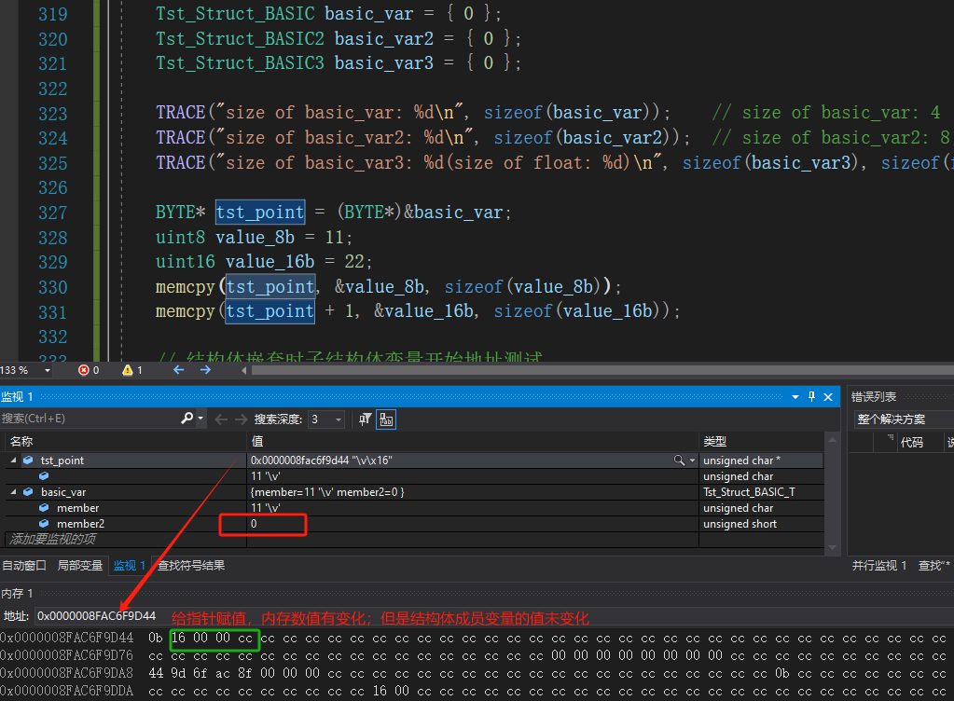Click the warning triangle indicator
954x701 pixels.
tap(128, 370)
